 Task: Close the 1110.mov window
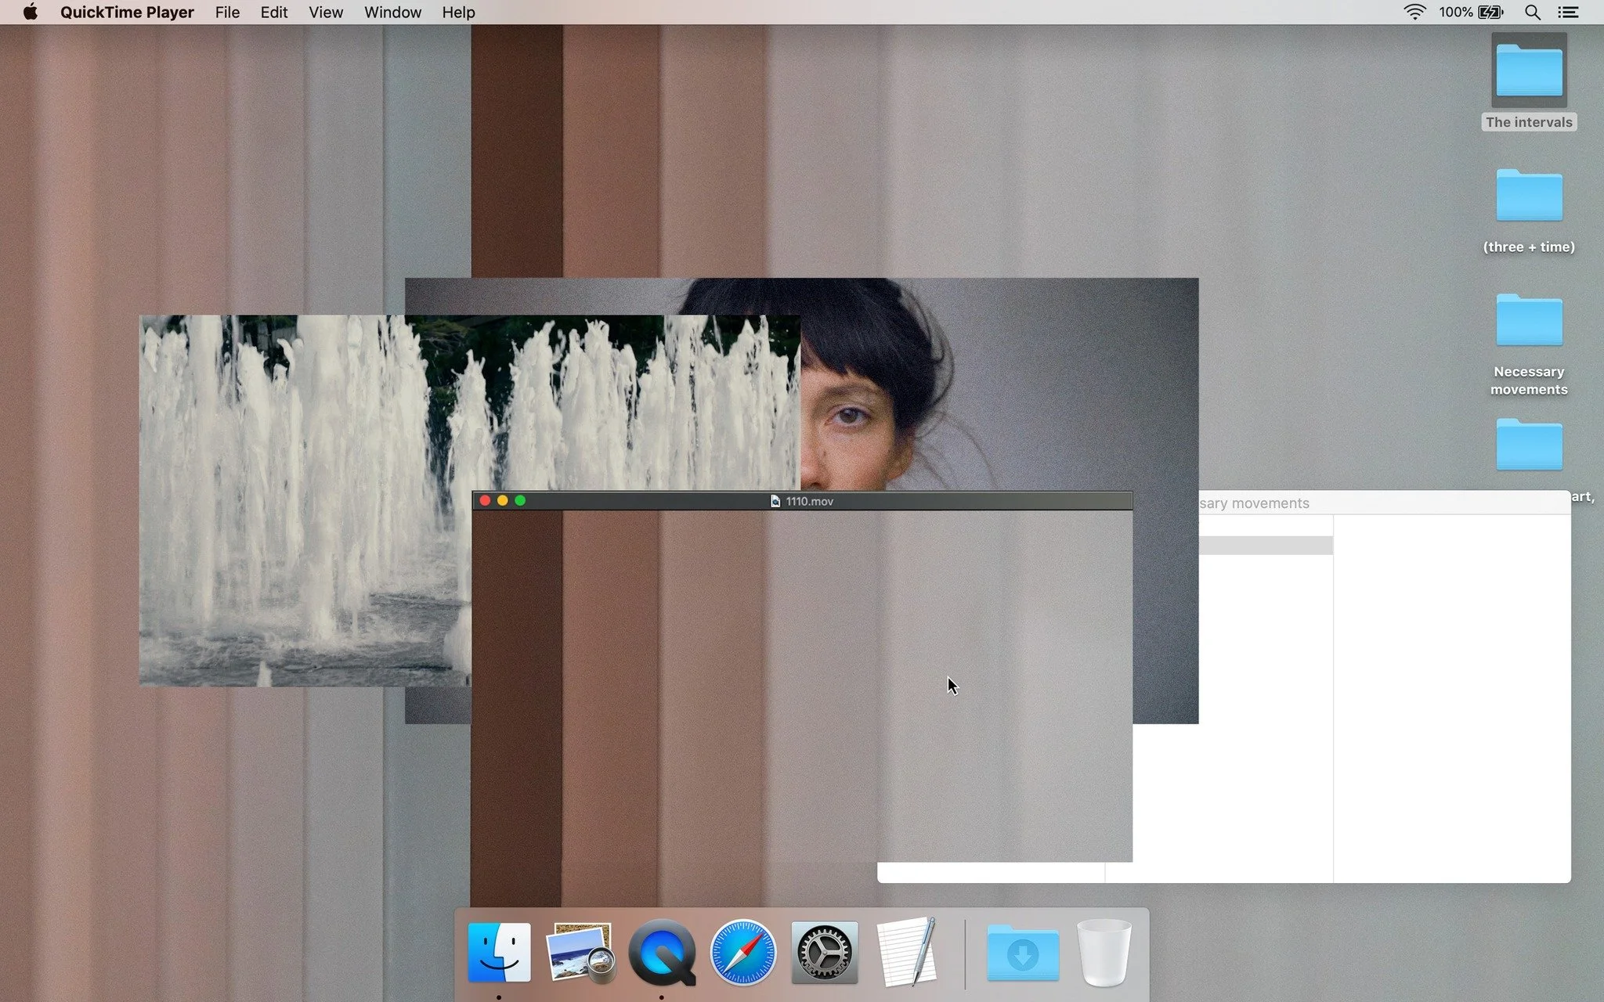(x=485, y=501)
